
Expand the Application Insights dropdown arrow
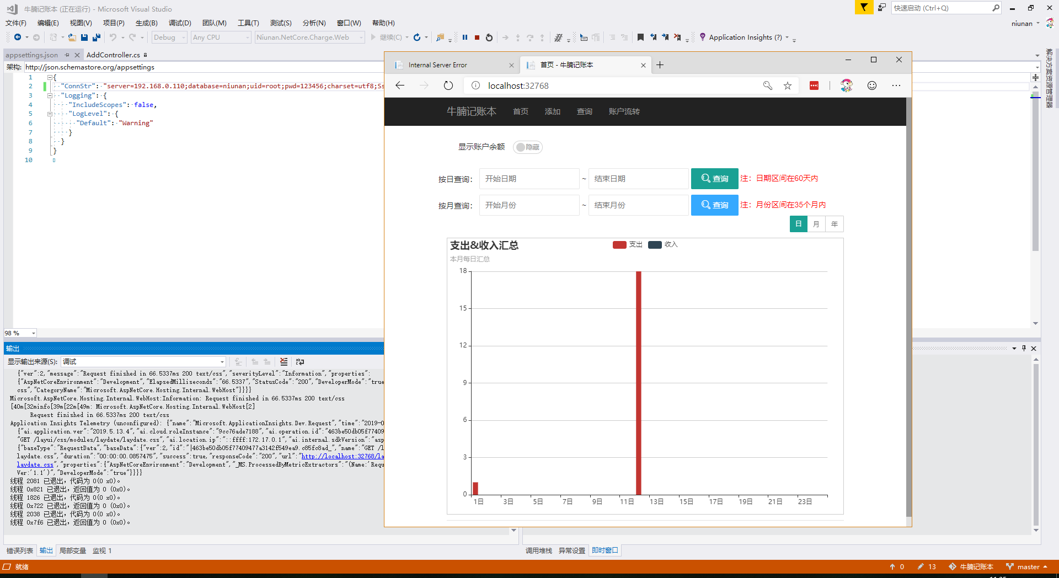[787, 38]
